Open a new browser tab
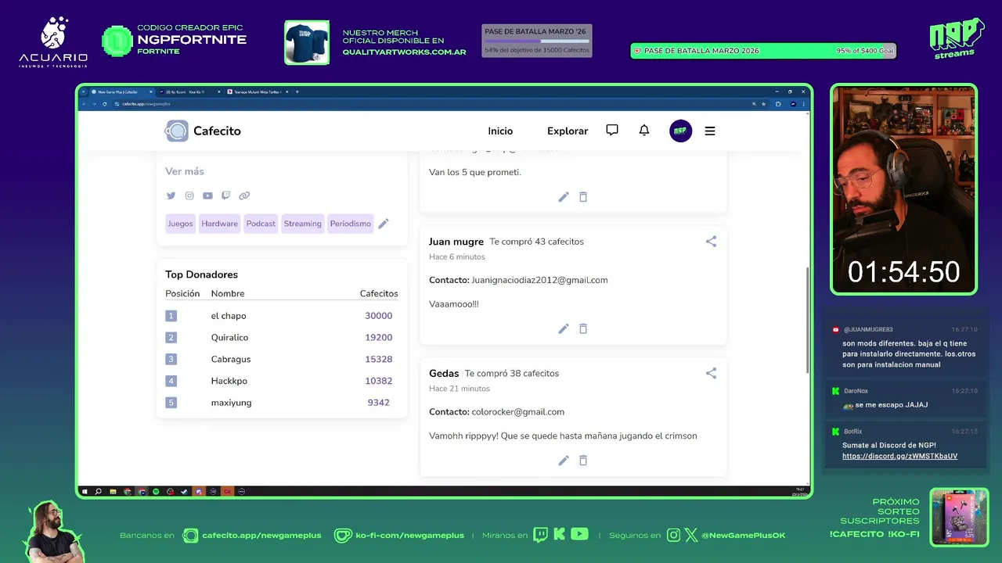The height and width of the screenshot is (563, 1002). (297, 91)
